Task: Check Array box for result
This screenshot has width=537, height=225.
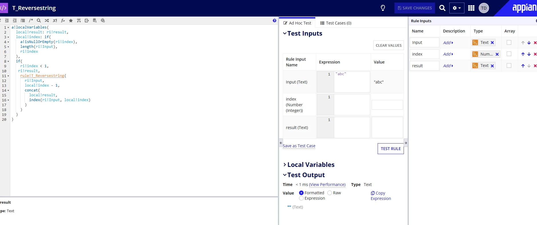Action: [x=509, y=66]
